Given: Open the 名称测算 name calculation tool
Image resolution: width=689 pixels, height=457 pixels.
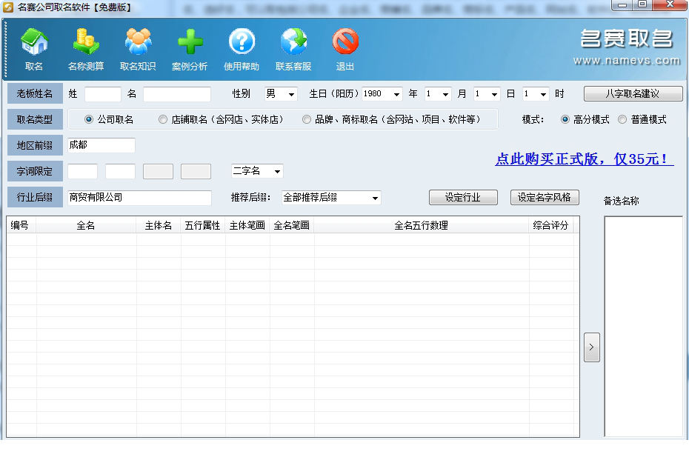Looking at the screenshot, I should click(85, 46).
